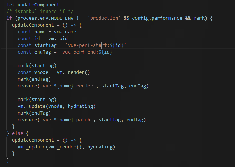Click the measure call containing 'render'
This screenshot has width=235, height=167.
point(83,86)
